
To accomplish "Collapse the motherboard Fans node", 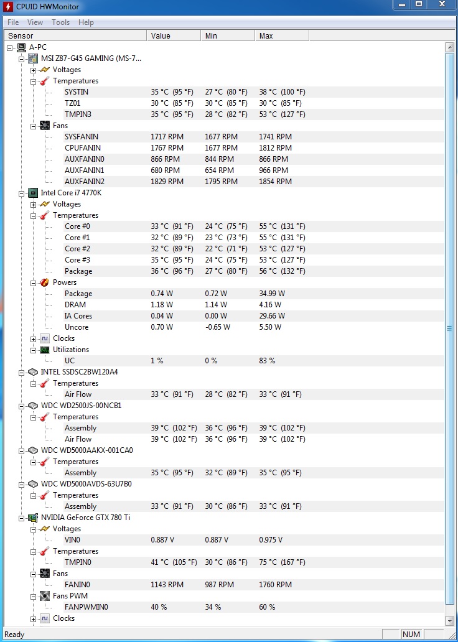I will tap(33, 126).
